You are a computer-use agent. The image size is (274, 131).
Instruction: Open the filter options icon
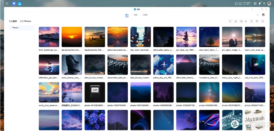(263, 21)
